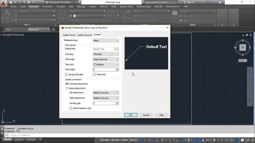Select Horizontal attachment radio button
This screenshot has height=143, width=255.
(x=67, y=84)
